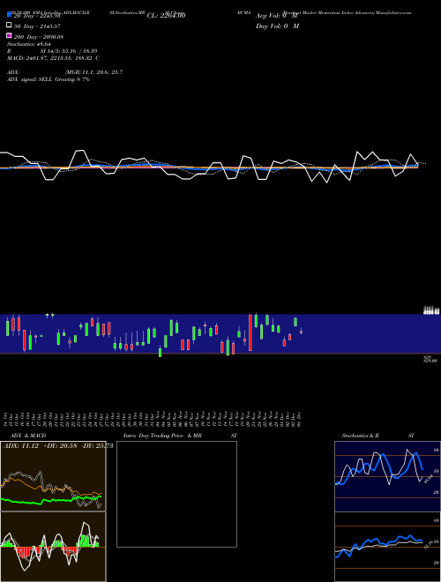The height and width of the screenshot is (582, 441).
Task: Click the magenta 200 Day legend swatch
Action: (x=9, y=35)
